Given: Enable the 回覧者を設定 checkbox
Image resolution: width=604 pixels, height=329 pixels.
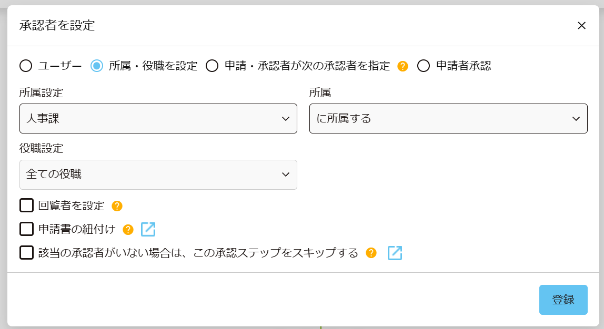Looking at the screenshot, I should click(26, 205).
